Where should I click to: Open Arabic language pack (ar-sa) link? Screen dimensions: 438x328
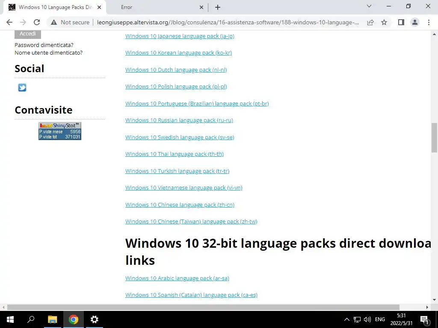point(177,278)
